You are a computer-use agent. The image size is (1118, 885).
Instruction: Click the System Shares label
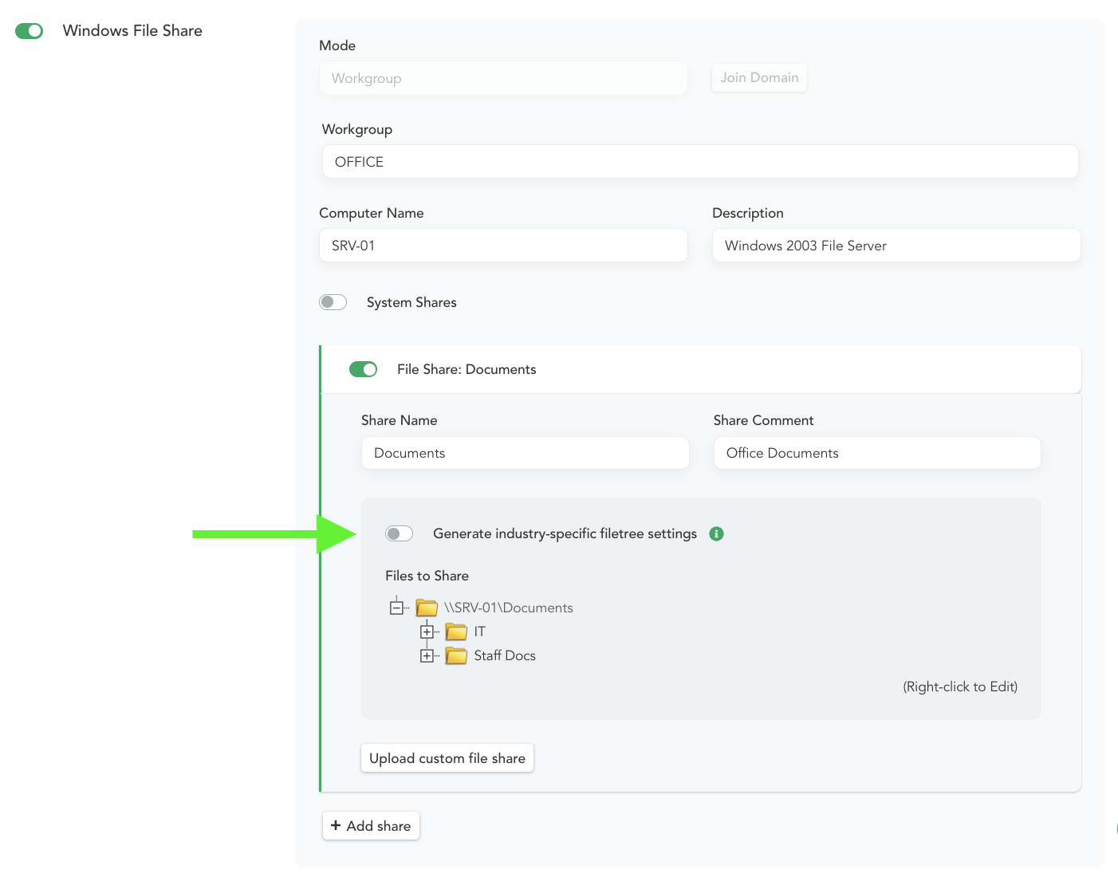tap(411, 302)
